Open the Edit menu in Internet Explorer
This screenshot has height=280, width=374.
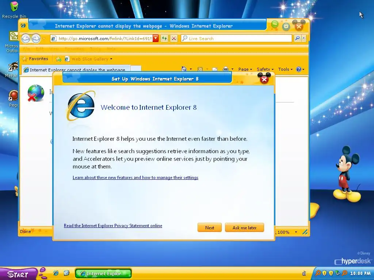(39, 49)
